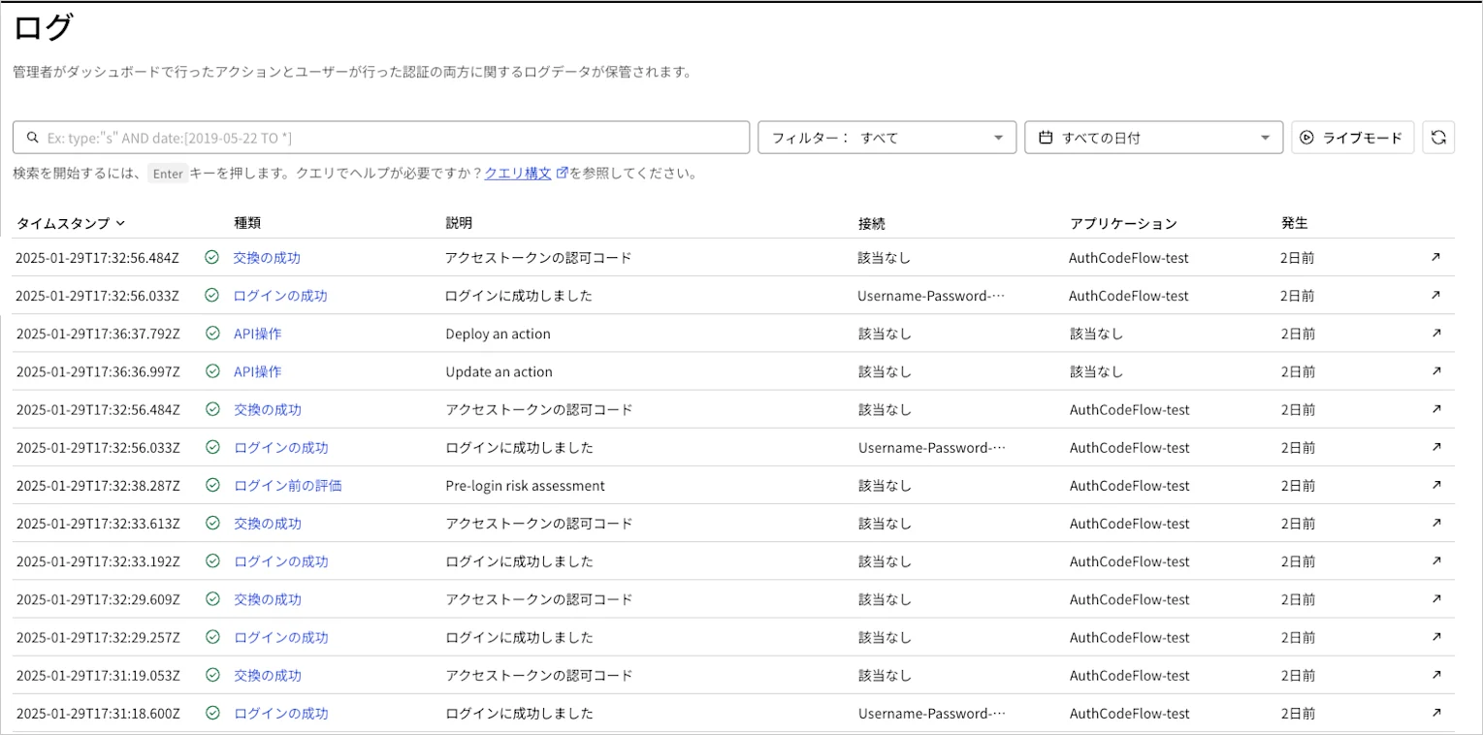Viewport: 1483px width, 735px height.
Task: Open the すべての日付 date dropdown
Action: [x=1153, y=138]
